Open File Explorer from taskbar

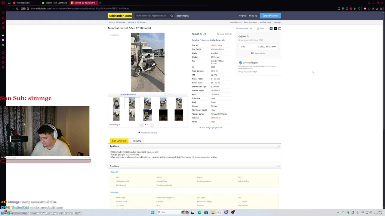pos(213,212)
